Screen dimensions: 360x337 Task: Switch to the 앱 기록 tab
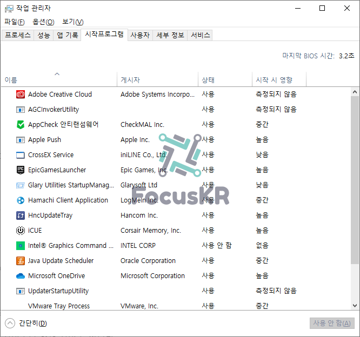click(x=67, y=35)
